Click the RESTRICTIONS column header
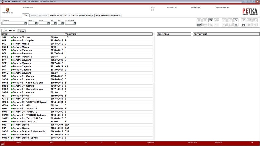 pos(226,34)
